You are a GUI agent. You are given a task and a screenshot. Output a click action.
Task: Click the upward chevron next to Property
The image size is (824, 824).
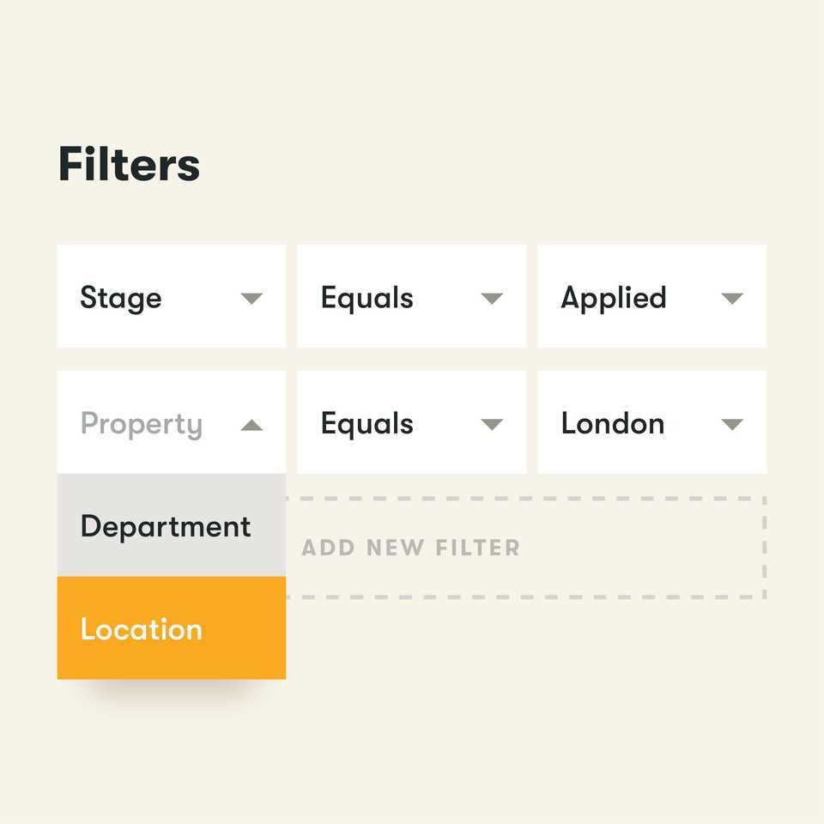tap(251, 424)
